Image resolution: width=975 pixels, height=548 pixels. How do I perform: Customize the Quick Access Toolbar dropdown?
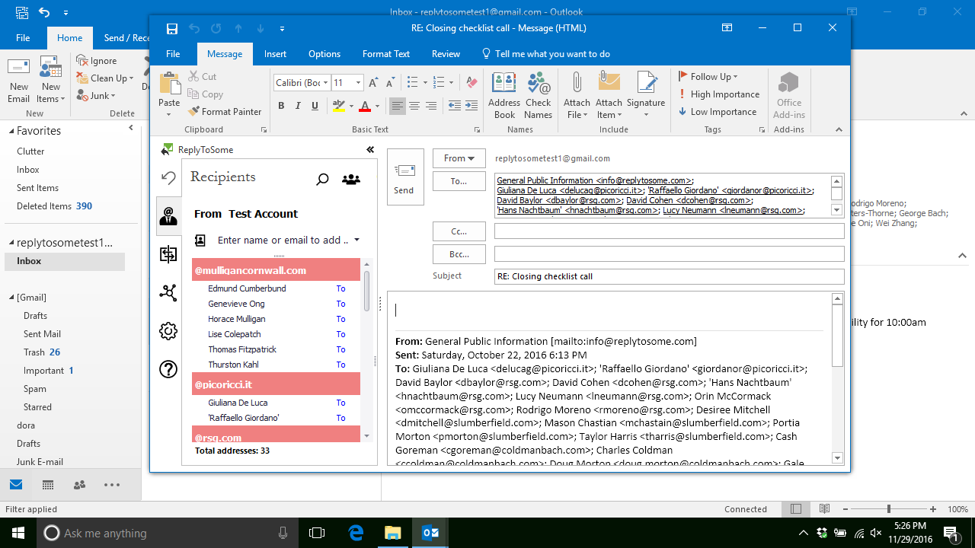click(x=282, y=28)
